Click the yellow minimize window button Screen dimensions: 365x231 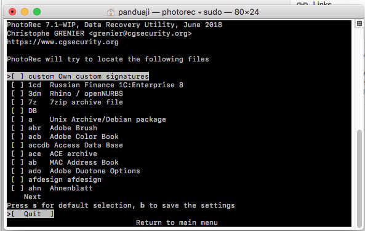25,12
